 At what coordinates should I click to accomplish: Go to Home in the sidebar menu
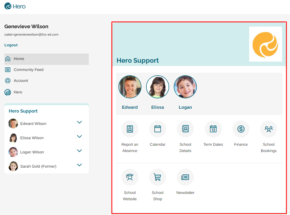[47, 59]
